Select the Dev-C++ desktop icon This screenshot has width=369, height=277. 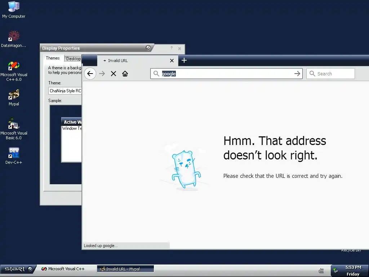pos(14,156)
